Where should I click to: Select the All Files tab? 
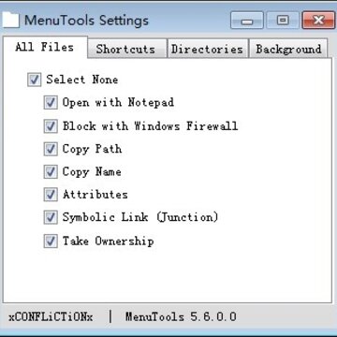(45, 48)
